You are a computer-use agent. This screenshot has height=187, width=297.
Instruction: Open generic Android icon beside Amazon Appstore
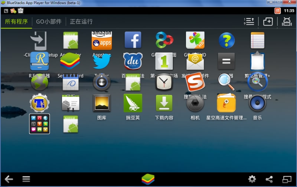[x=71, y=40]
